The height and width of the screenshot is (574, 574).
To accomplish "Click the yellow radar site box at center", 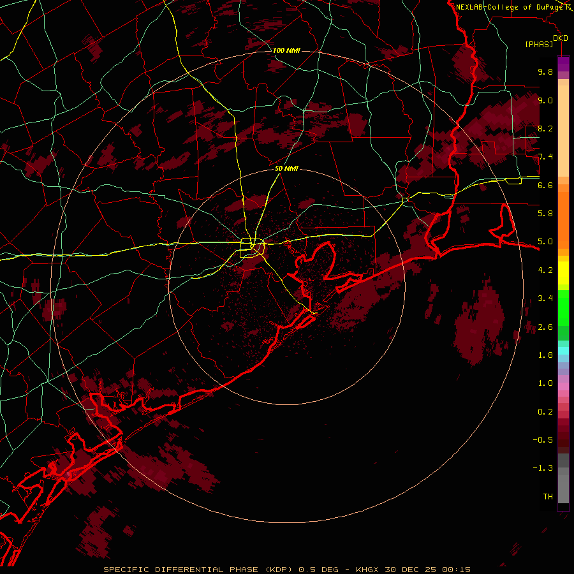I will click(252, 248).
